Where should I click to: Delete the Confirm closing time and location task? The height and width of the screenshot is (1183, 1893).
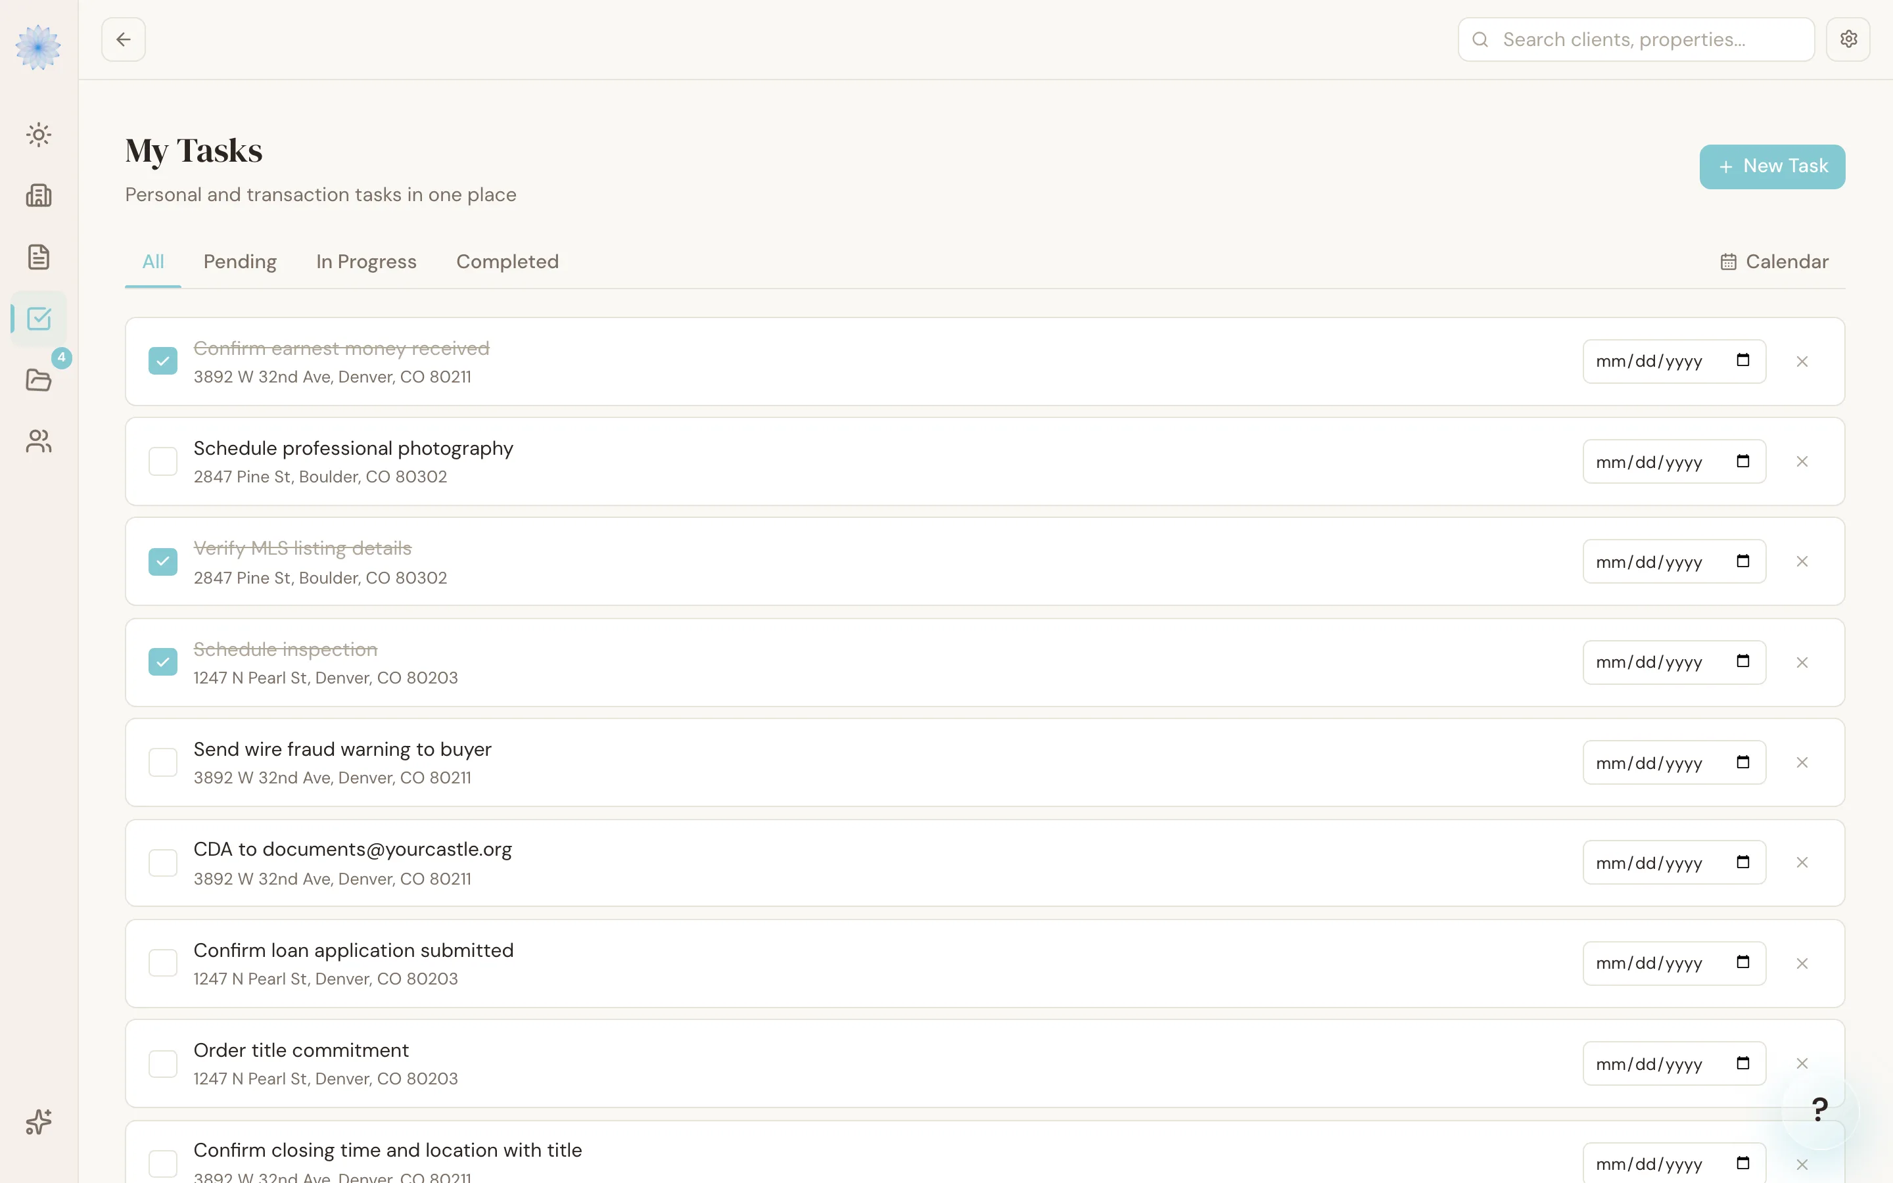[1802, 1164]
